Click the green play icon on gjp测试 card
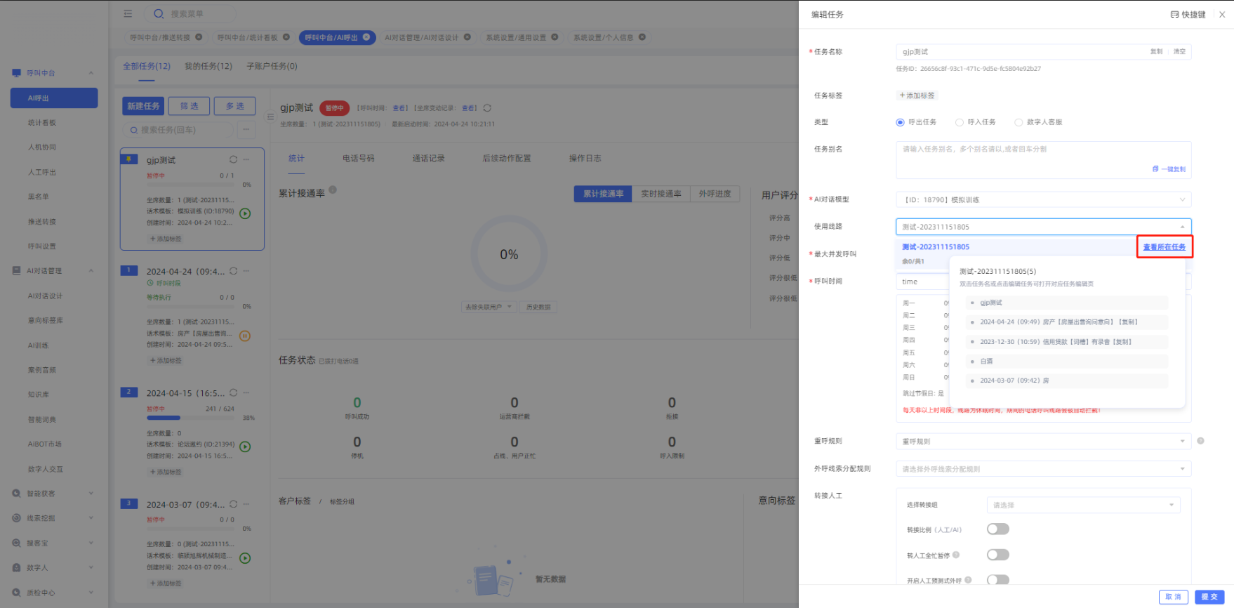This screenshot has width=1234, height=608. point(245,213)
